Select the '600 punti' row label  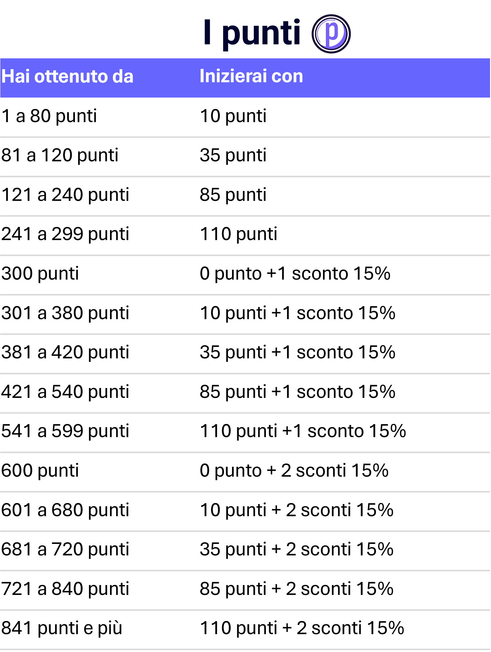tap(40, 471)
